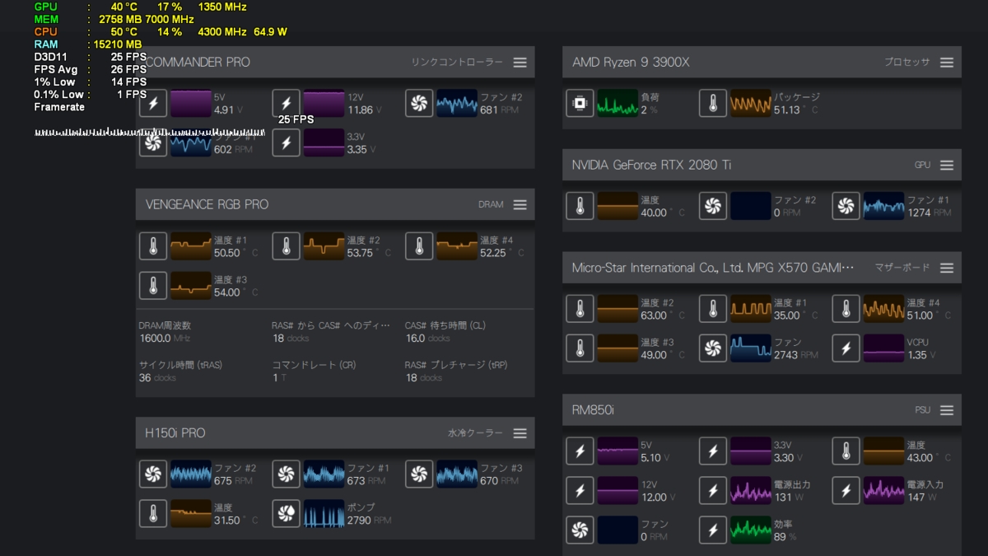Click the リンクコントローラー label
Viewport: 988px width, 556px height.
(457, 63)
